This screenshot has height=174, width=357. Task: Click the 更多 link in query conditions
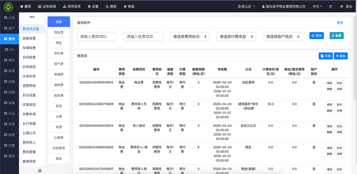[340, 23]
